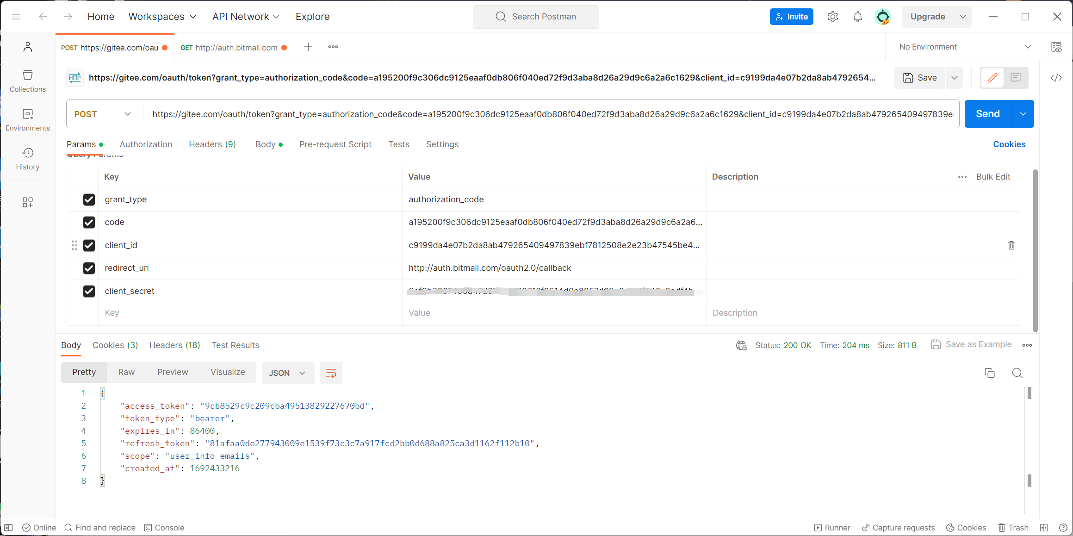This screenshot has width=1073, height=536.
Task: Open the JSON format dropdown
Action: (x=287, y=373)
